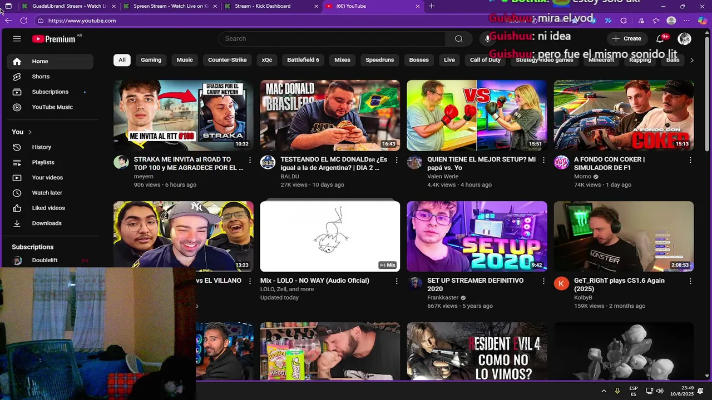The height and width of the screenshot is (400, 712).
Task: Open YouTube Music from the sidebar
Action: point(50,107)
